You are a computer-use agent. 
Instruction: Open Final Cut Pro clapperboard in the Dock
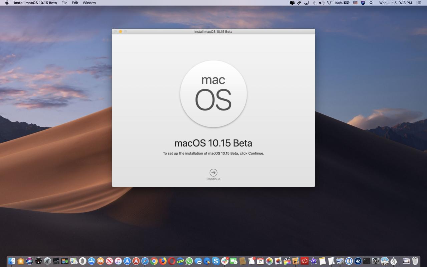coord(287,261)
